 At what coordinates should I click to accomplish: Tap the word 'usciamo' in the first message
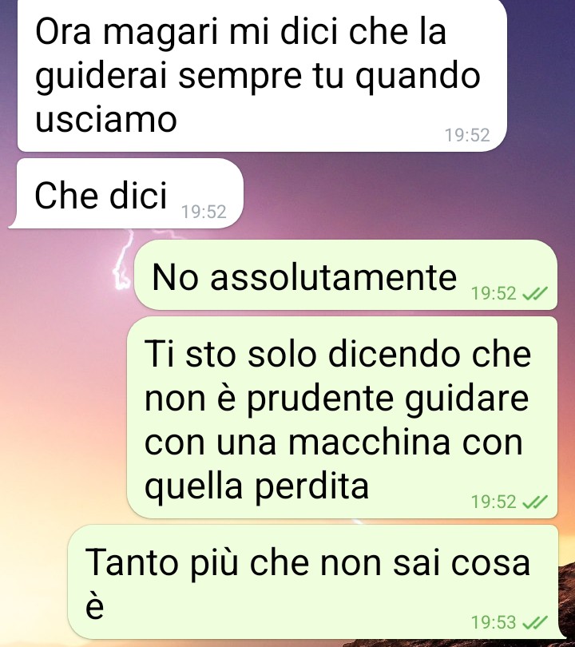[106, 119]
